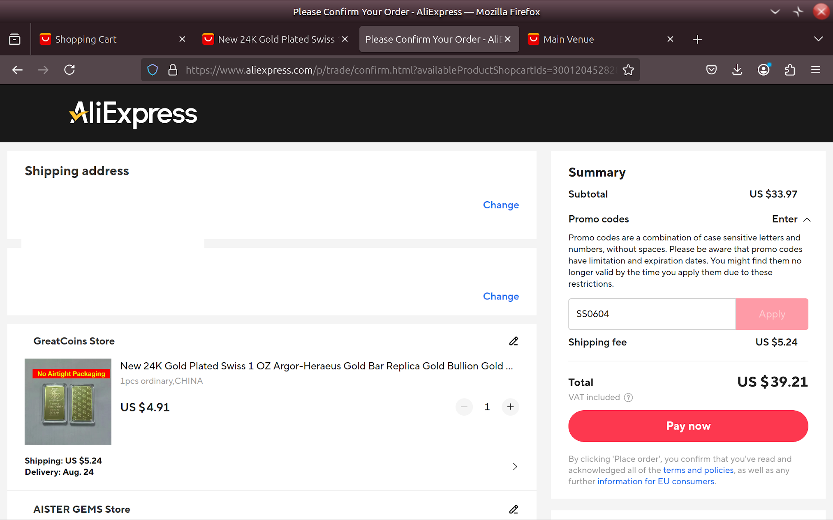Open a new tab with plus

click(697, 39)
